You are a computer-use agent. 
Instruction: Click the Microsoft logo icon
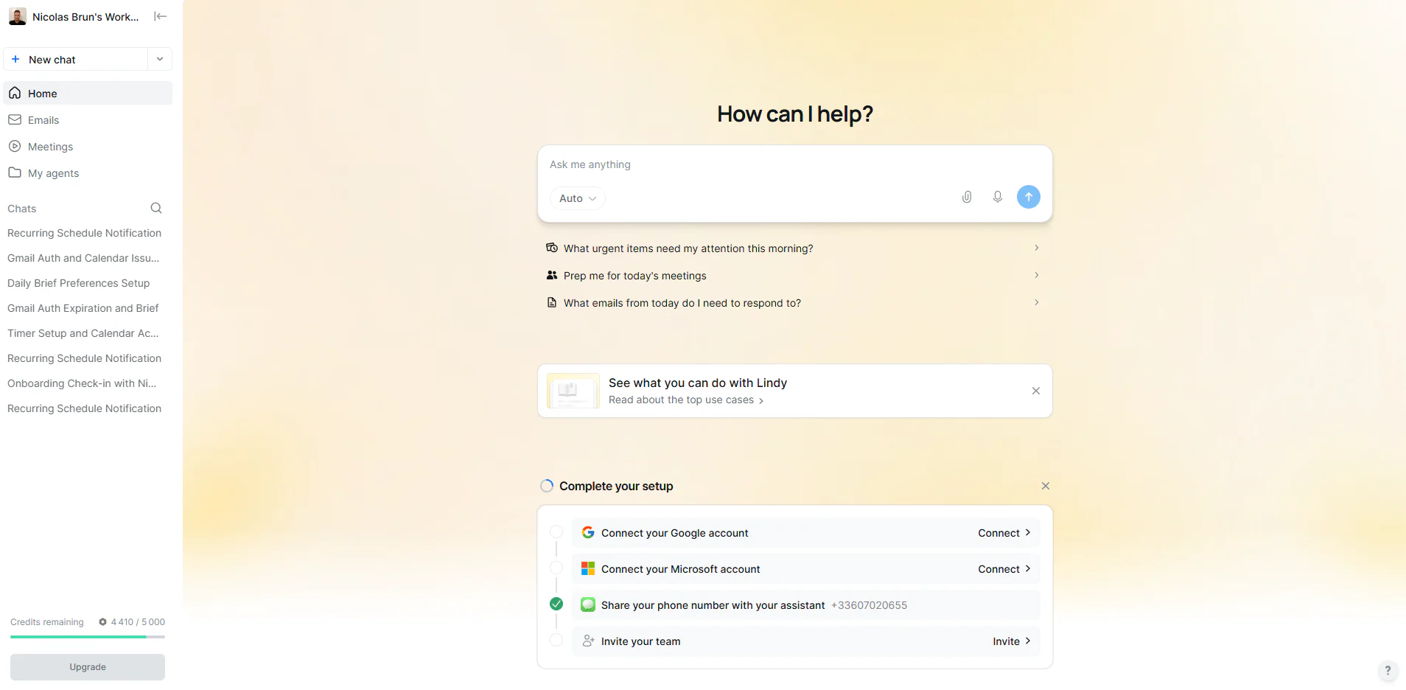pos(588,568)
